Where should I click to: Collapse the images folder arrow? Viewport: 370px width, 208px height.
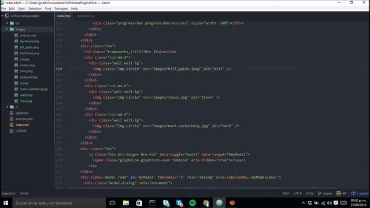(x=7, y=29)
